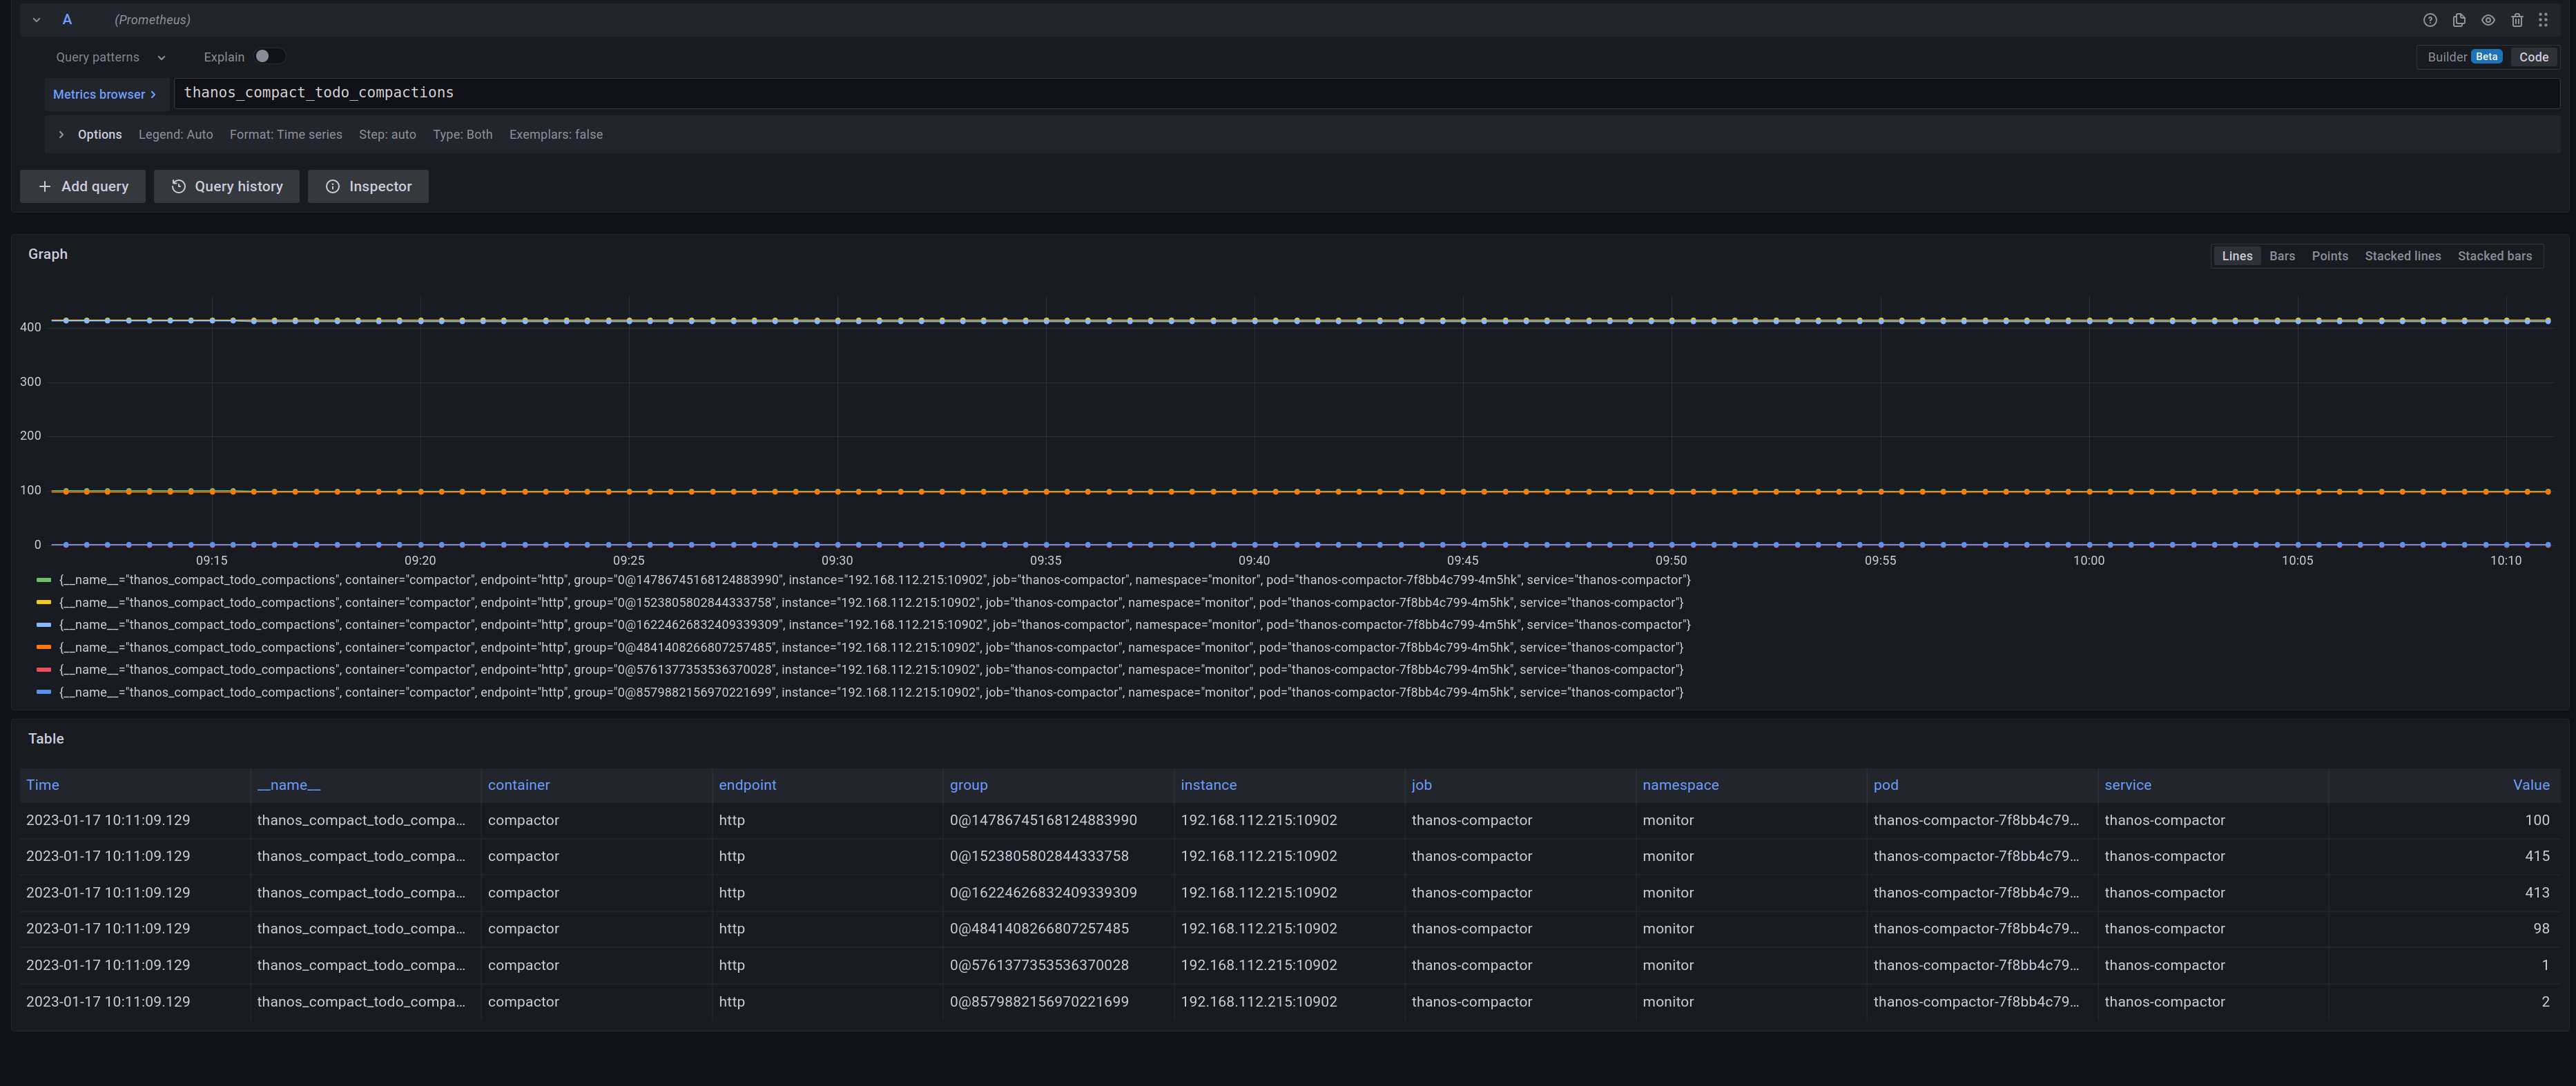Image resolution: width=2576 pixels, height=1086 pixels.
Task: Switch graph to Points mode
Action: point(2329,256)
